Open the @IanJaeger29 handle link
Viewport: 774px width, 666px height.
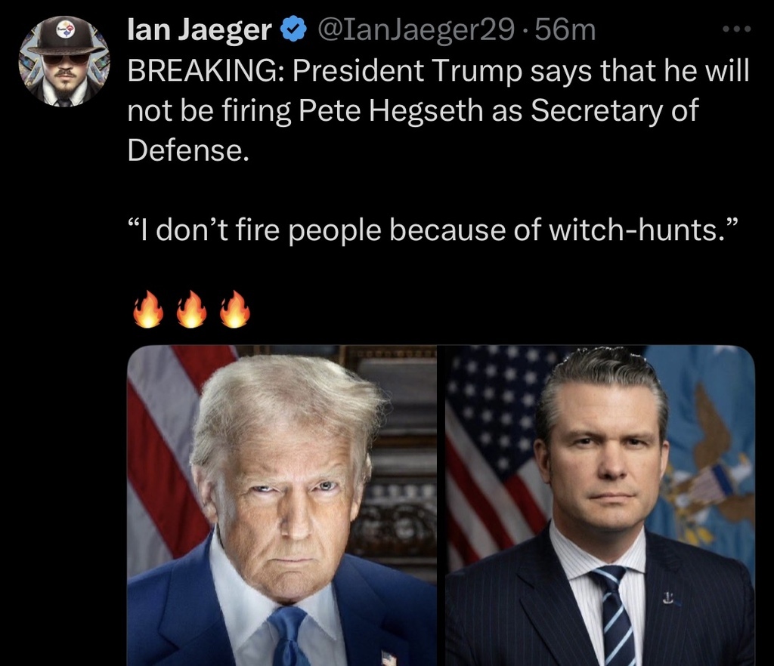click(416, 30)
